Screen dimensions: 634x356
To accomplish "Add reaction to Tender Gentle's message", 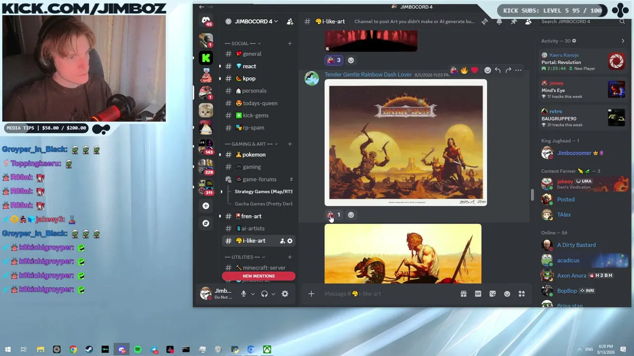I will 487,70.
